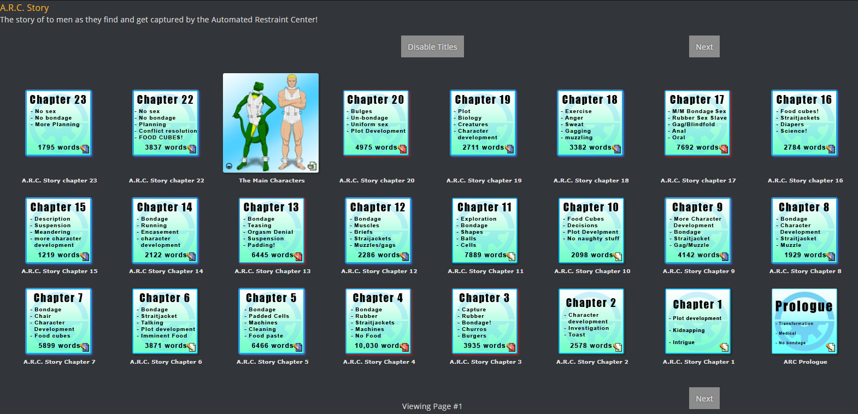858x414 pixels.
Task: Click the 'A.R.C. Story chapter 16' title link
Action: pos(806,180)
